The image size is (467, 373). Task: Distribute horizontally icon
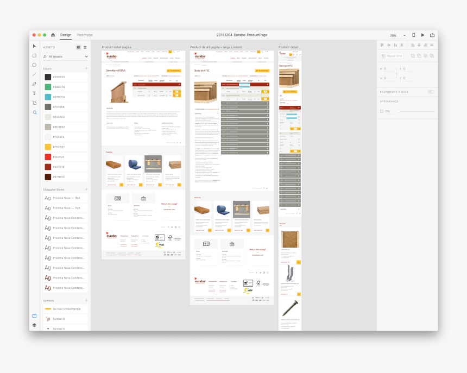coord(432,45)
